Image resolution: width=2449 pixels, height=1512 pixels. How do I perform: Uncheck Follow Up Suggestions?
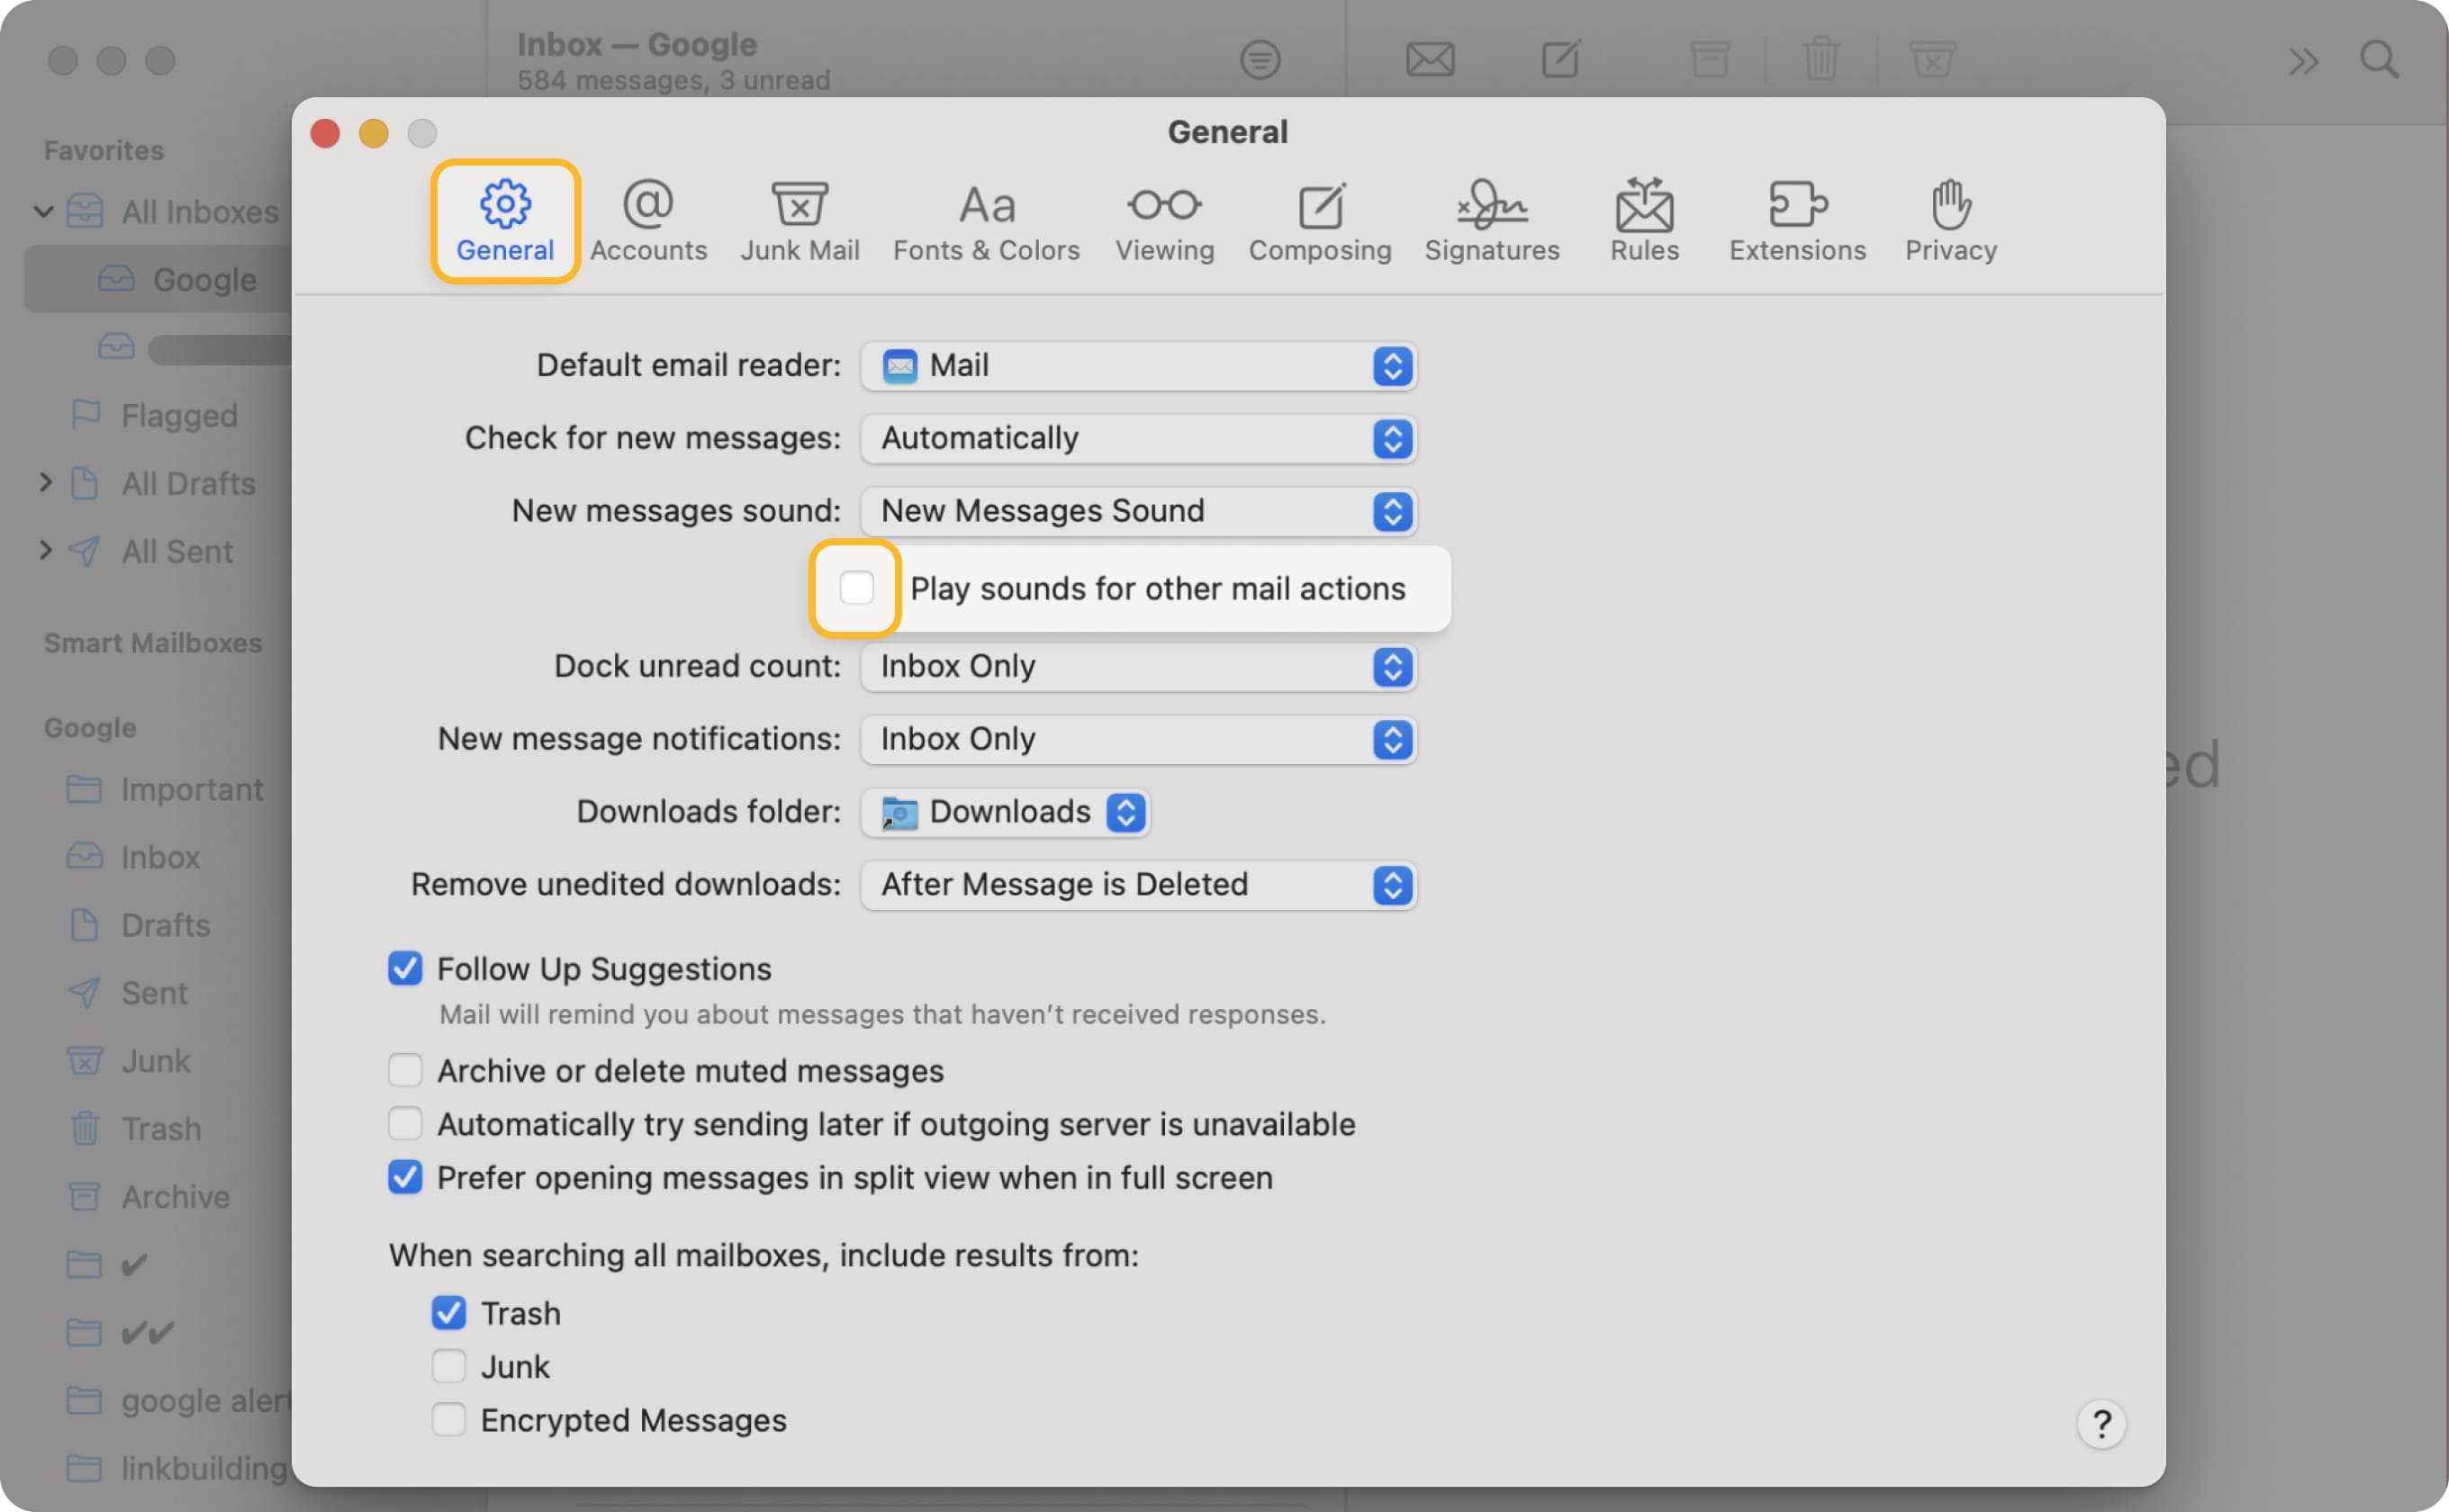(404, 968)
